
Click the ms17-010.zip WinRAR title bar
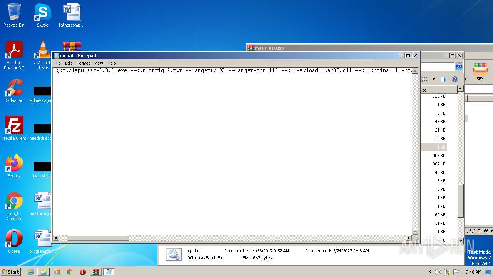[369, 48]
